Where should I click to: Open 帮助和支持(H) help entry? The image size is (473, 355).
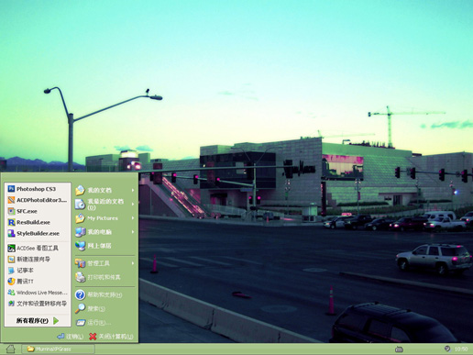[104, 294]
